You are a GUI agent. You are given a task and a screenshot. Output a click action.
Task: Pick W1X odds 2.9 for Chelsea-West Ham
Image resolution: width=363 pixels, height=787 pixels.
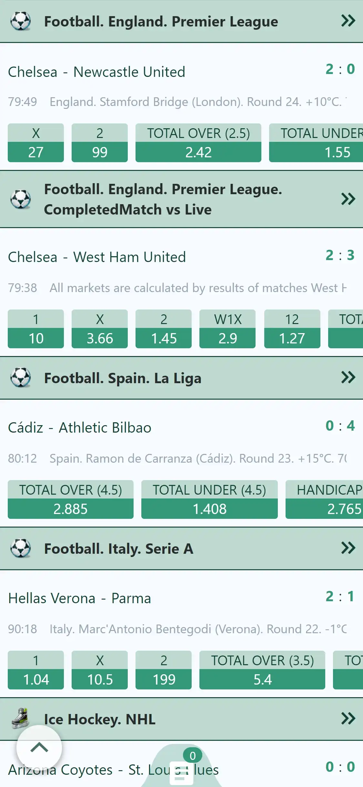coord(227,329)
